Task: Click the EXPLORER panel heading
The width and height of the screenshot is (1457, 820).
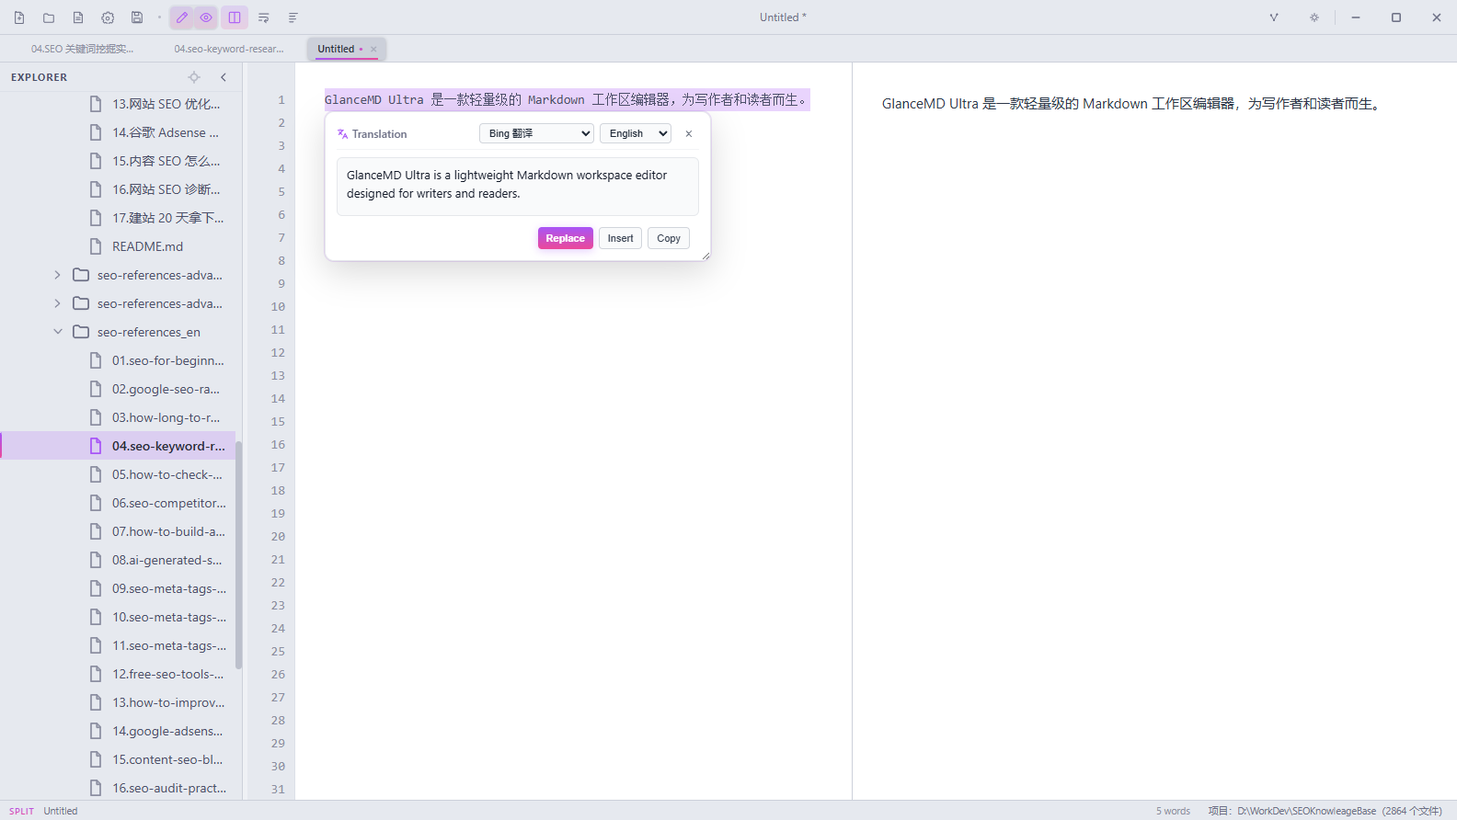Action: click(40, 77)
